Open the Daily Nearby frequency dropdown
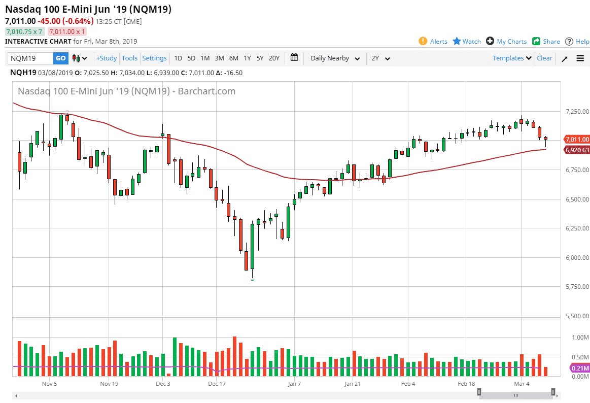Screen dimensions: 590x403 click(334, 58)
